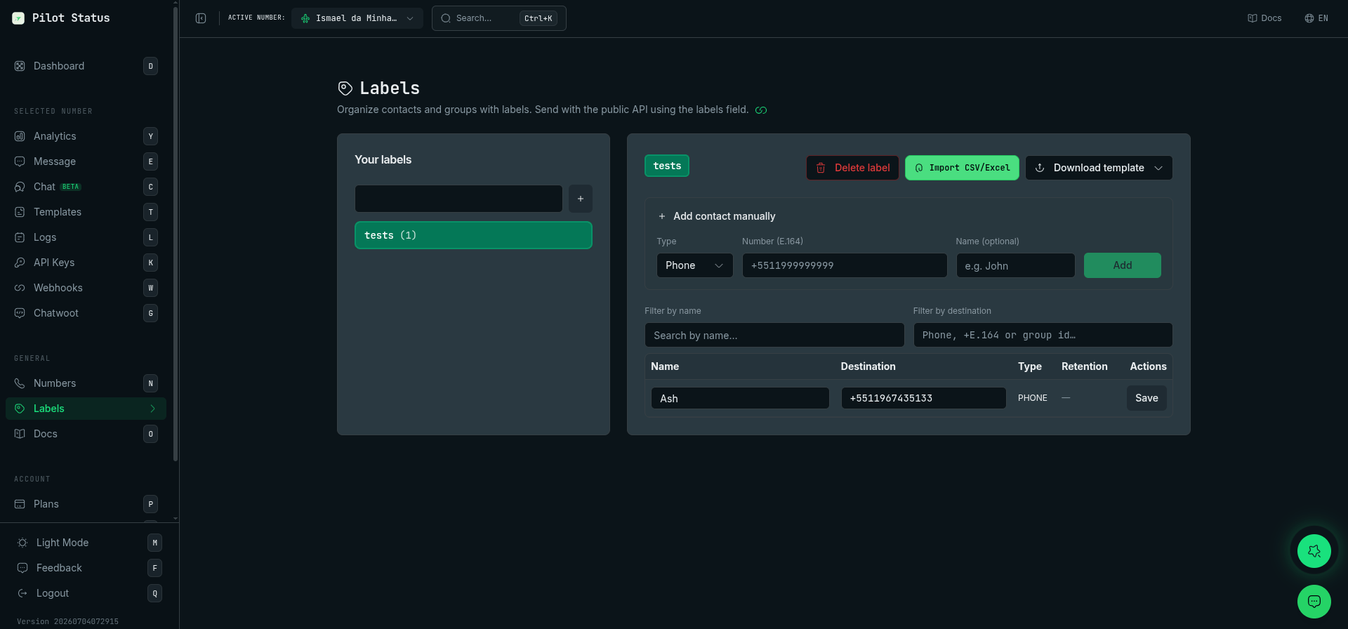Click the Logs icon in sidebar
The height and width of the screenshot is (629, 1348).
tap(20, 237)
